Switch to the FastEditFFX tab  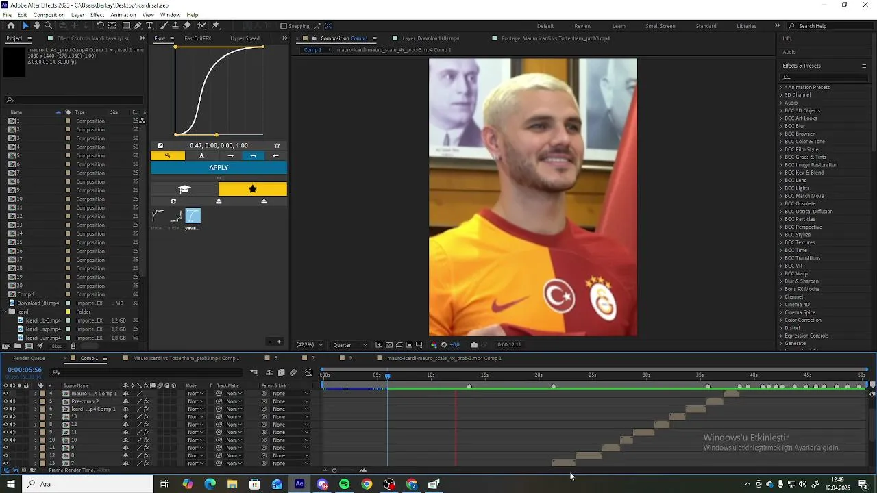[198, 38]
